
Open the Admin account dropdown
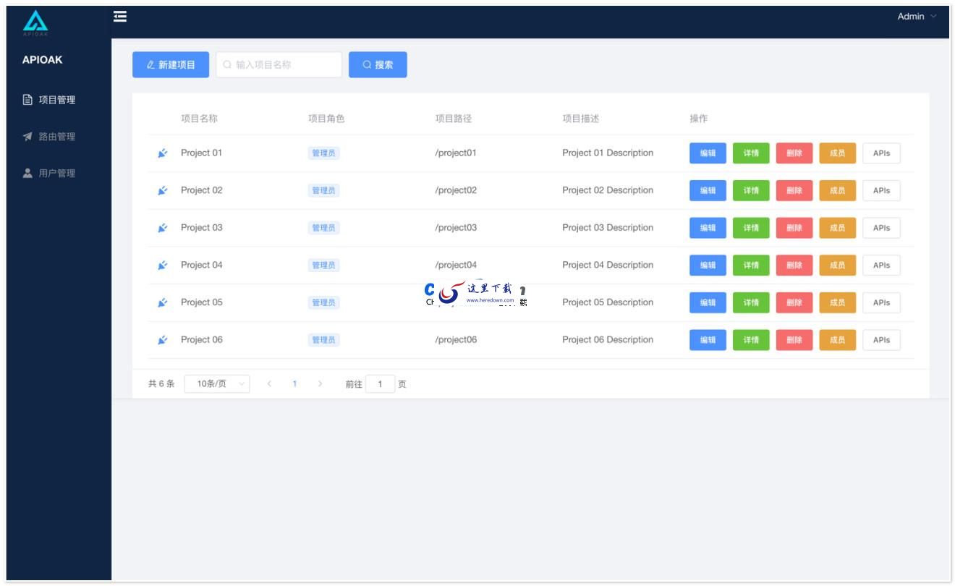(913, 15)
